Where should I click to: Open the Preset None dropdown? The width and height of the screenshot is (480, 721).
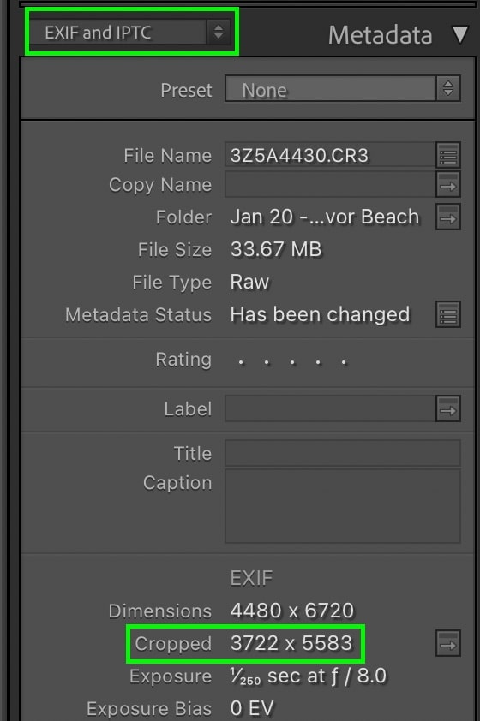(342, 89)
